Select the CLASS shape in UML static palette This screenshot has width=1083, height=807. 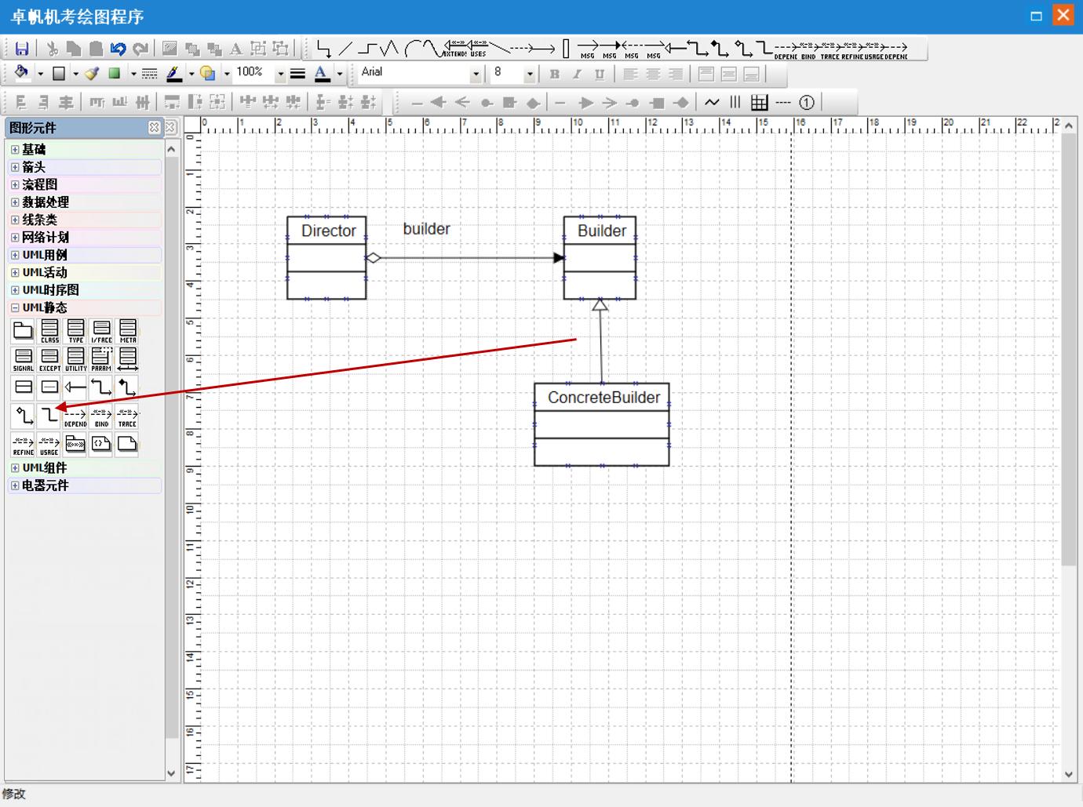click(49, 331)
